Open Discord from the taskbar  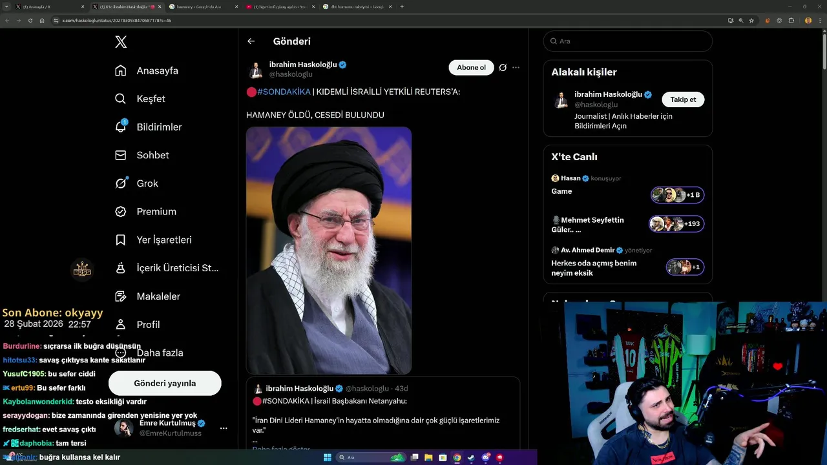[x=485, y=458]
